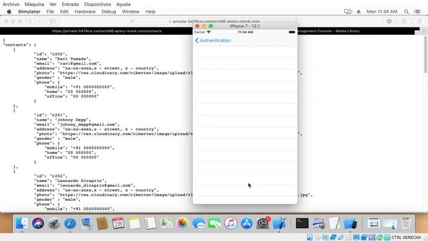
Task: Click the "id": "c201" line
Action: pyautogui.click(x=51, y=115)
